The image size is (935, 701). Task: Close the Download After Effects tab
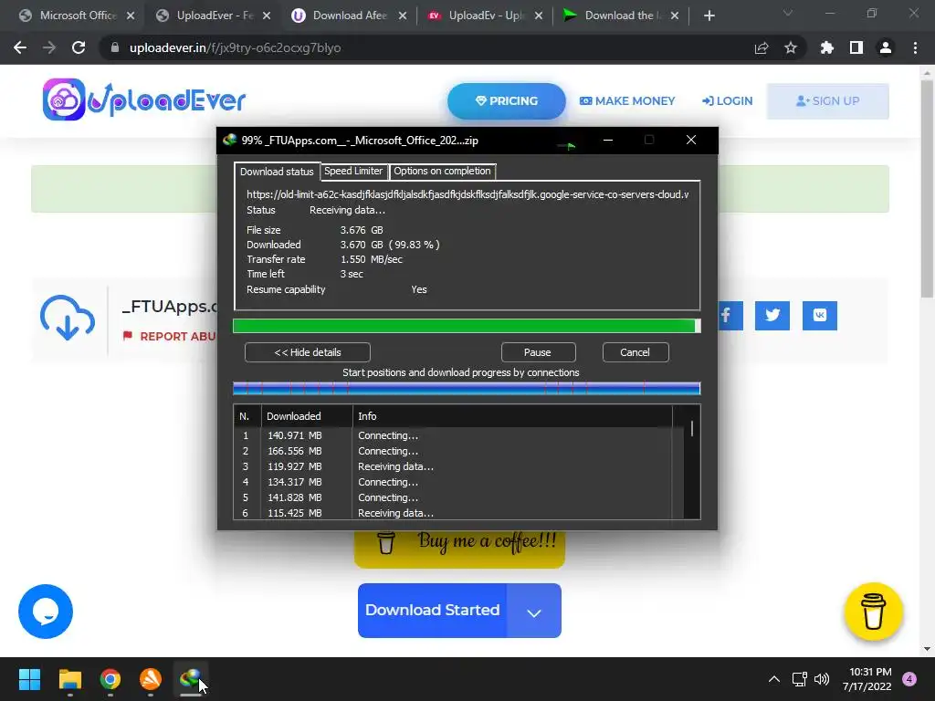click(x=403, y=16)
